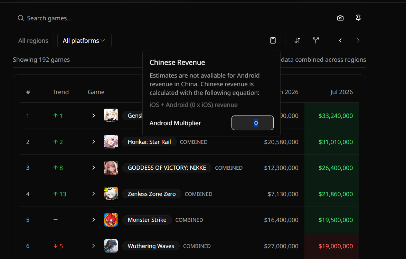
Task: Click the Trend column header
Action: pyautogui.click(x=60, y=92)
